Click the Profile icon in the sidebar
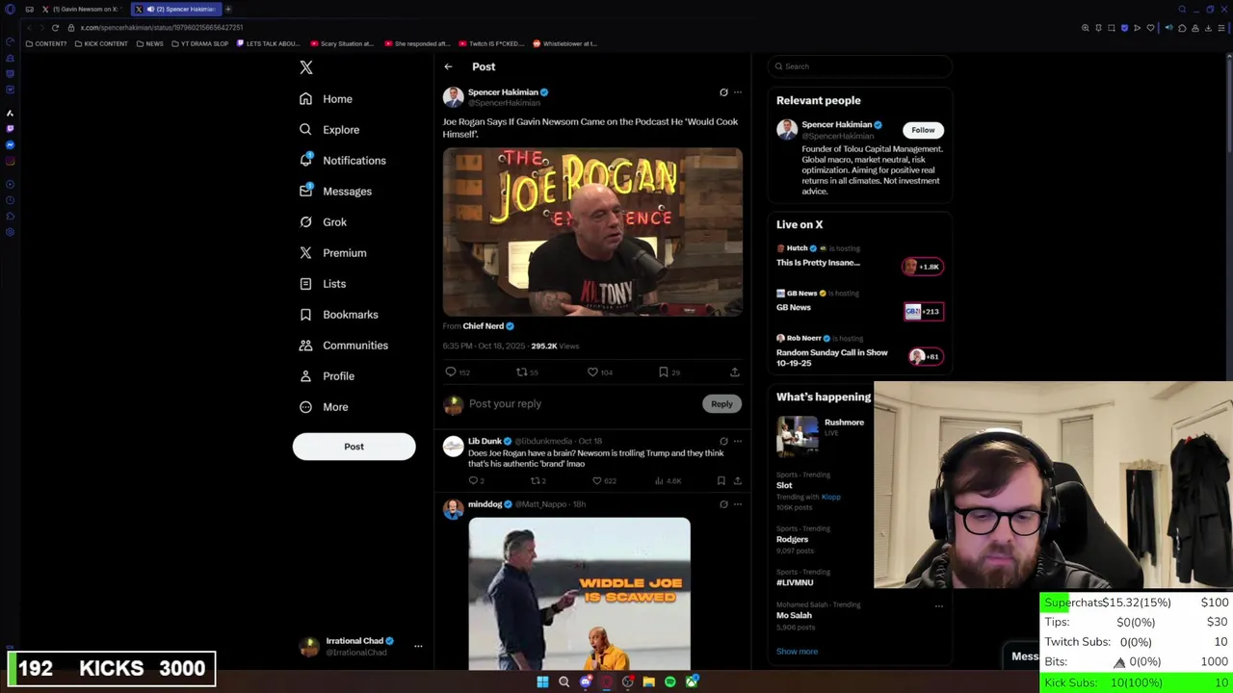Viewport: 1233px width, 693px height. tap(305, 376)
